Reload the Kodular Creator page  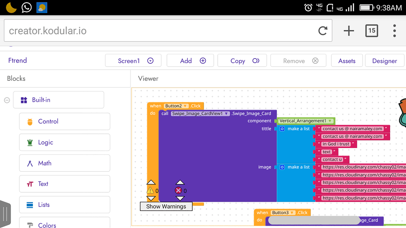pyautogui.click(x=322, y=30)
